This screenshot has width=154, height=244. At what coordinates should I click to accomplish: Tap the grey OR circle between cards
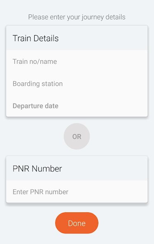tap(77, 136)
